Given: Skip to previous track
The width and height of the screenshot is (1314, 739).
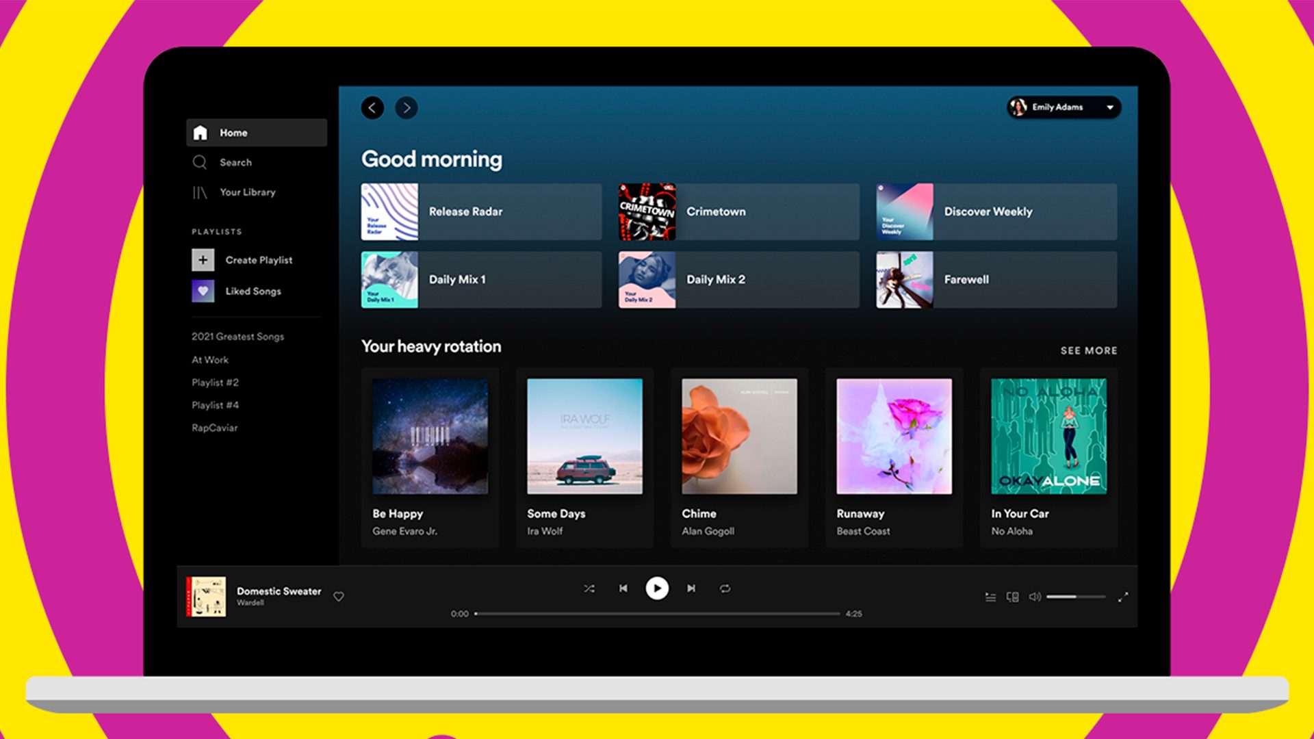Looking at the screenshot, I should pos(623,588).
